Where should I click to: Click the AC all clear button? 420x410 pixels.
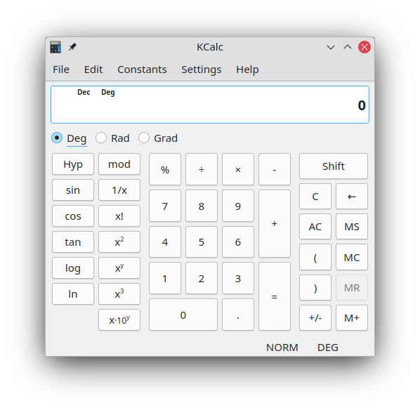pos(315,227)
